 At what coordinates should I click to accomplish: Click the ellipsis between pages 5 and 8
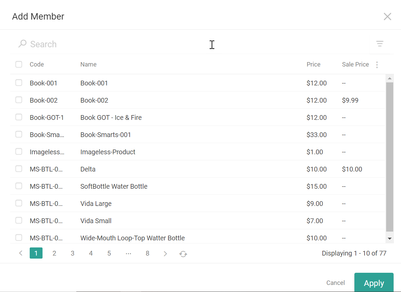(x=128, y=253)
